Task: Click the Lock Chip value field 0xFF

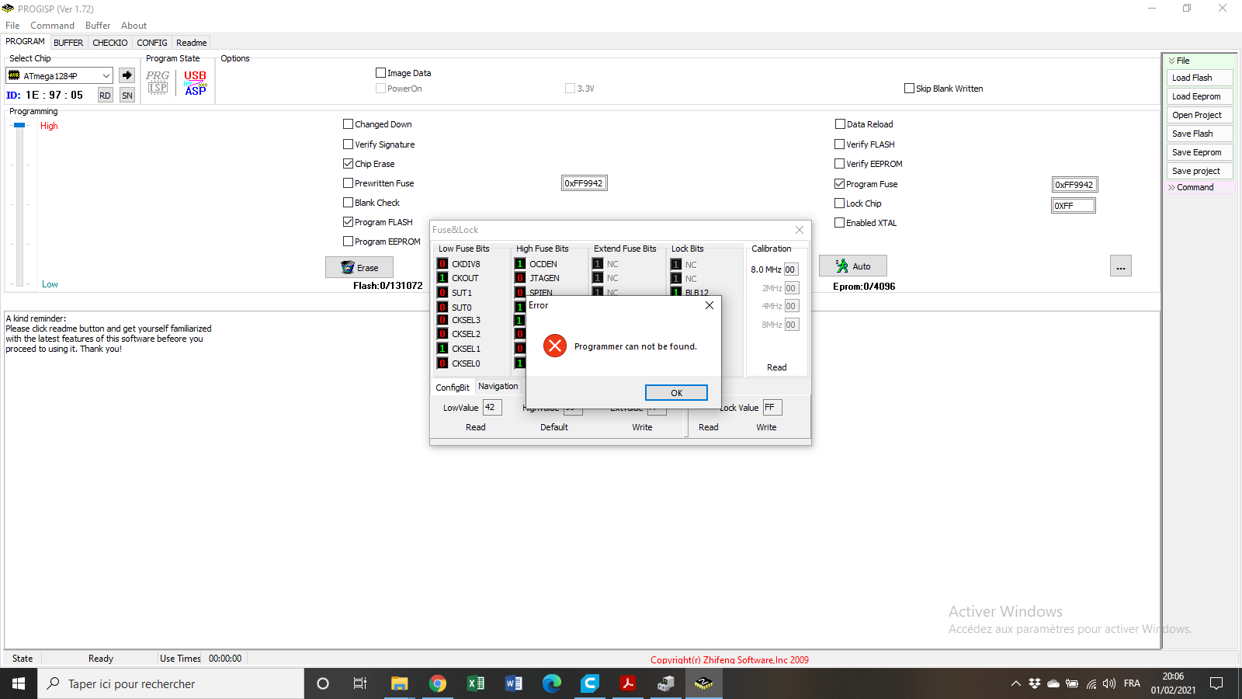Action: pyautogui.click(x=1074, y=206)
